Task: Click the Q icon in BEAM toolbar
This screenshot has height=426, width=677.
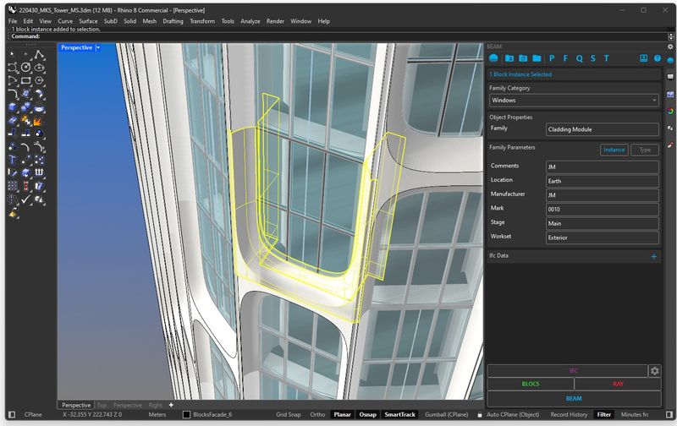Action: coord(579,58)
